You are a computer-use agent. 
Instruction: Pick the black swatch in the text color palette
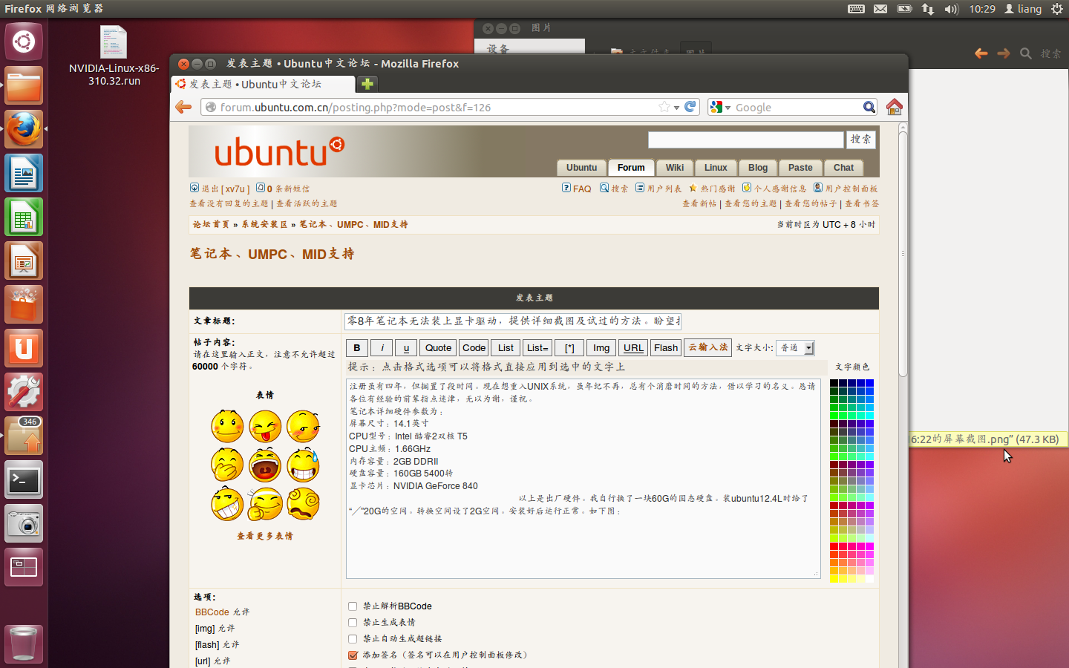(x=834, y=384)
